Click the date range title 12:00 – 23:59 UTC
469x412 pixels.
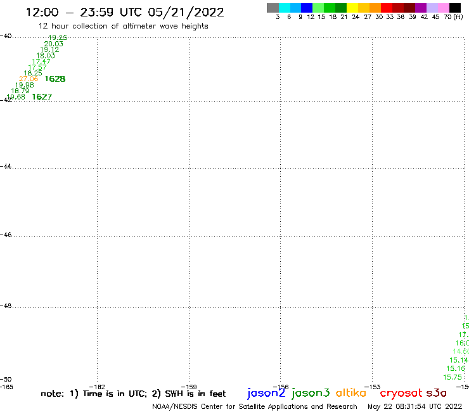tap(125, 13)
